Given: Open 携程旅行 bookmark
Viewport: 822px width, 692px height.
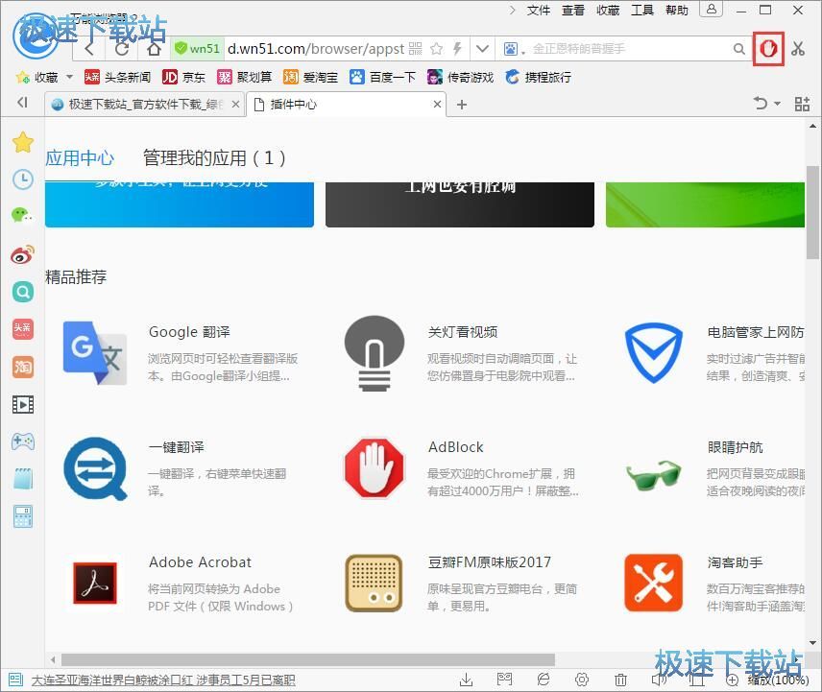Looking at the screenshot, I should point(539,77).
